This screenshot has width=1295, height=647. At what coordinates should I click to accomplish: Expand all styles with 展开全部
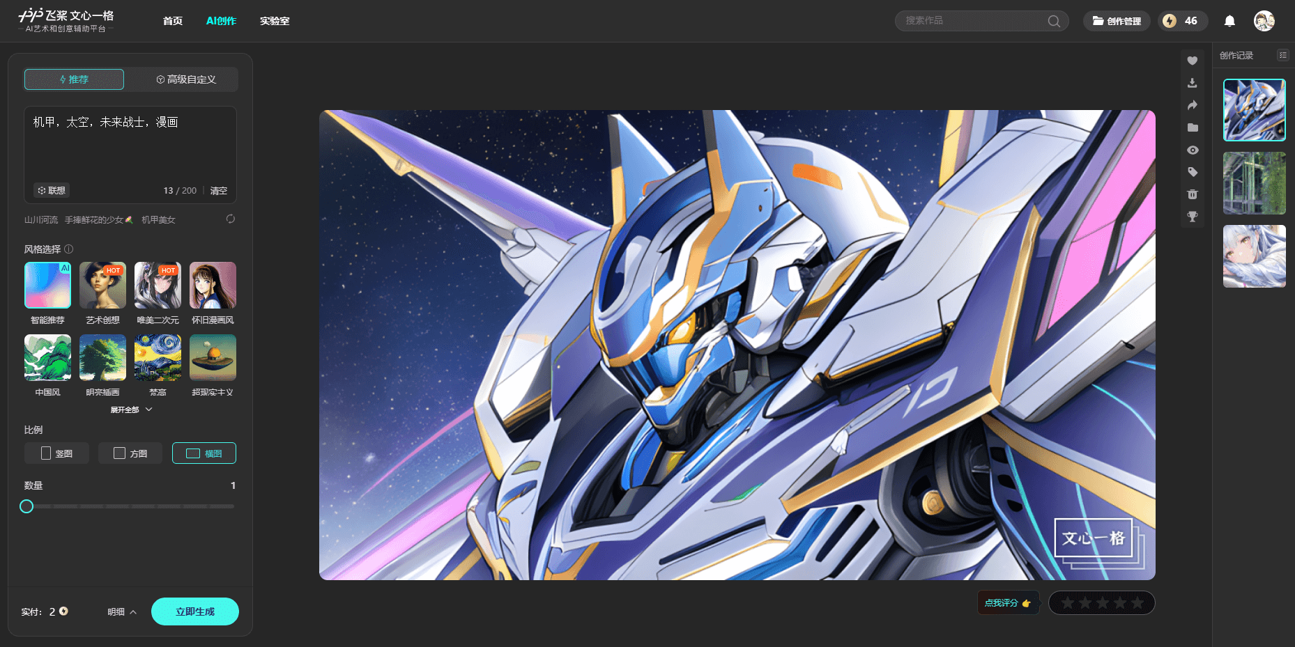[131, 410]
